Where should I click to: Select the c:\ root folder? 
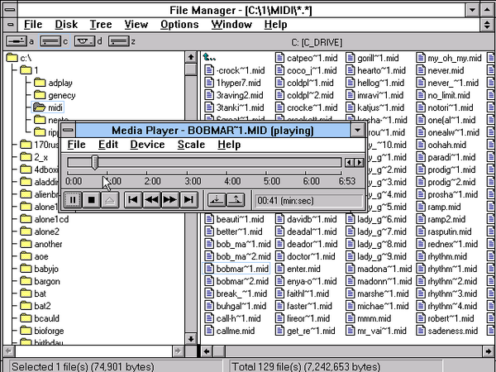(x=19, y=58)
